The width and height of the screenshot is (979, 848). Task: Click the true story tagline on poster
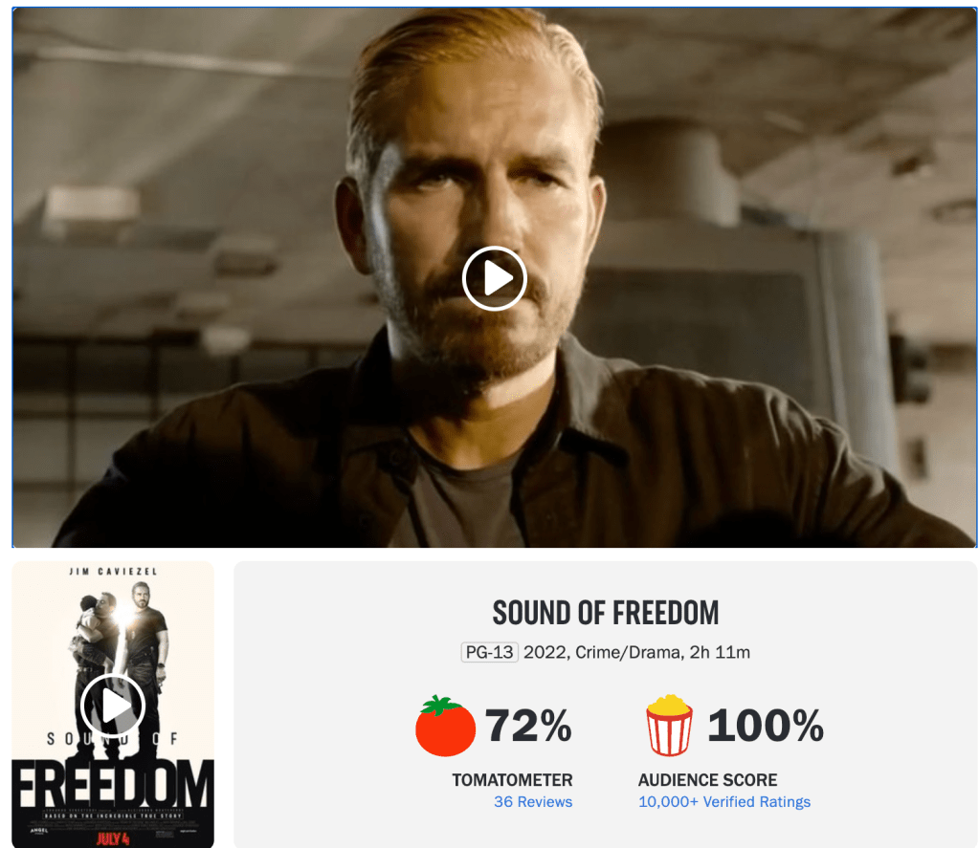113,815
